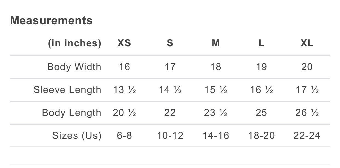The width and height of the screenshot is (340, 168).
Task: Select the S column header
Action: (x=170, y=43)
